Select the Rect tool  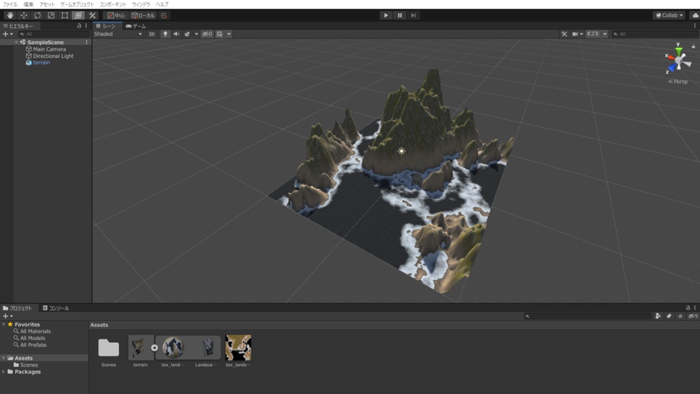(66, 14)
